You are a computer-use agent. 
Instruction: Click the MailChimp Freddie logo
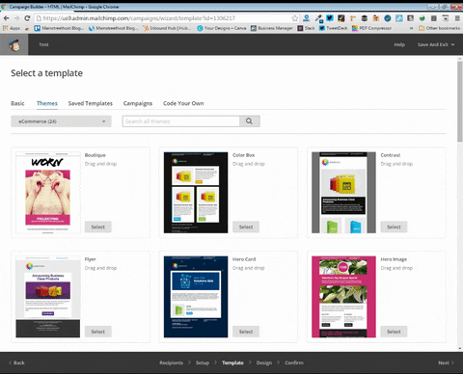14,44
